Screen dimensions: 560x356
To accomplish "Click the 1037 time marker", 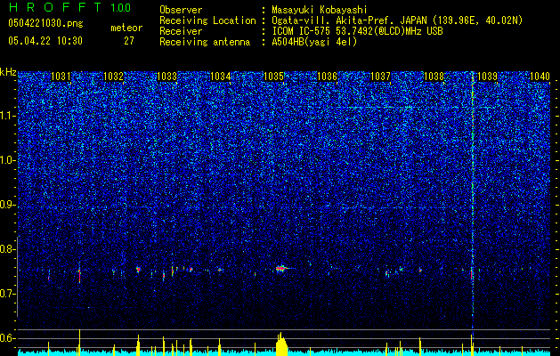I will click(381, 77).
